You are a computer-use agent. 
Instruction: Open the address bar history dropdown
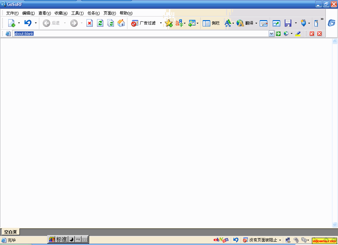coord(271,34)
